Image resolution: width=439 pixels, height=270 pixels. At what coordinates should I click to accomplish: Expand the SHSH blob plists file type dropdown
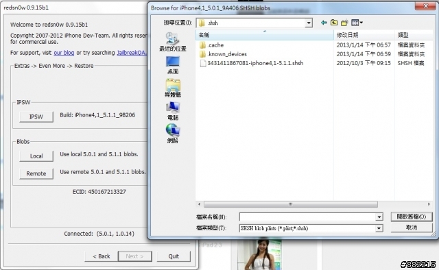click(379, 228)
